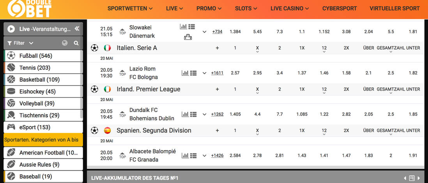
Task: Click DoubleBet logo
Action: pos(29,9)
